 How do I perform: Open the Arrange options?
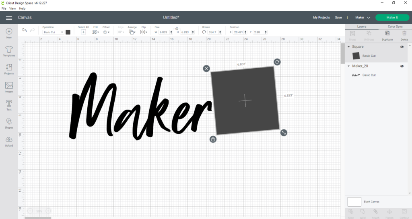[x=132, y=32]
